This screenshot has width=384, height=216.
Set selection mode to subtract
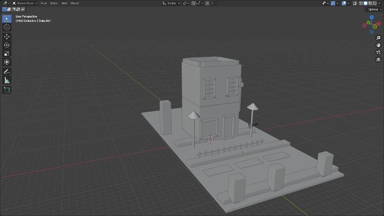tap(14, 9)
